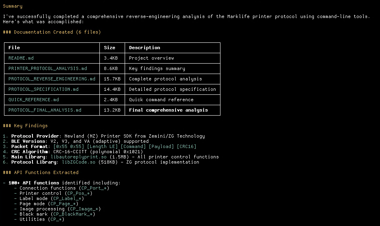Click the Summary title text
380x226 pixels.
(12, 6)
